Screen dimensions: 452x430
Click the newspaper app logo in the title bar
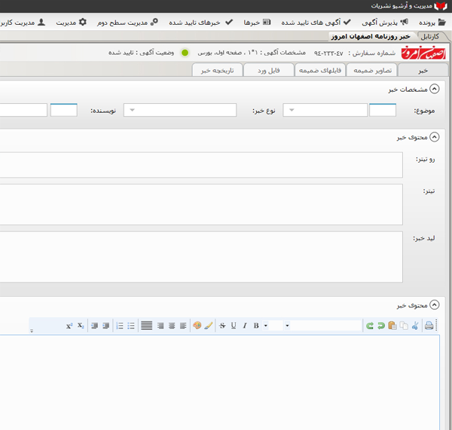pyautogui.click(x=441, y=6)
